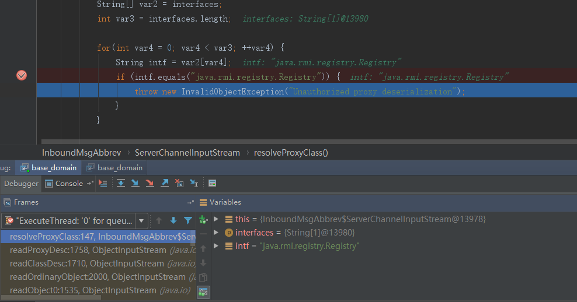Image resolution: width=577 pixels, height=302 pixels.
Task: Click the Step Into icon
Action: point(135,183)
